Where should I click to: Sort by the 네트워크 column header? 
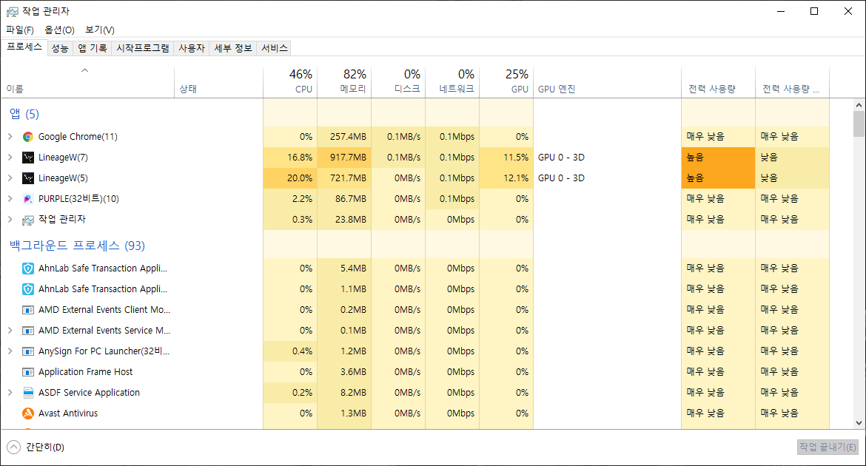pos(452,81)
